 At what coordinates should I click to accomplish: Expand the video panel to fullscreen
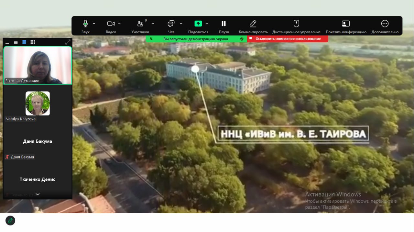coord(68,42)
